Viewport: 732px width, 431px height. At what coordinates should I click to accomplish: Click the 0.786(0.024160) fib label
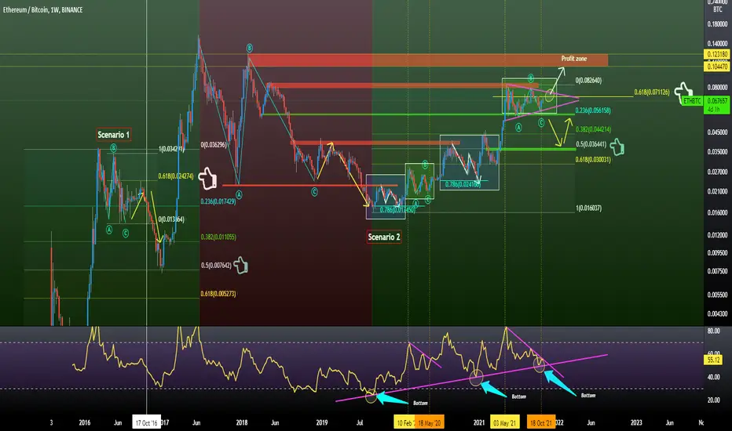click(x=463, y=184)
